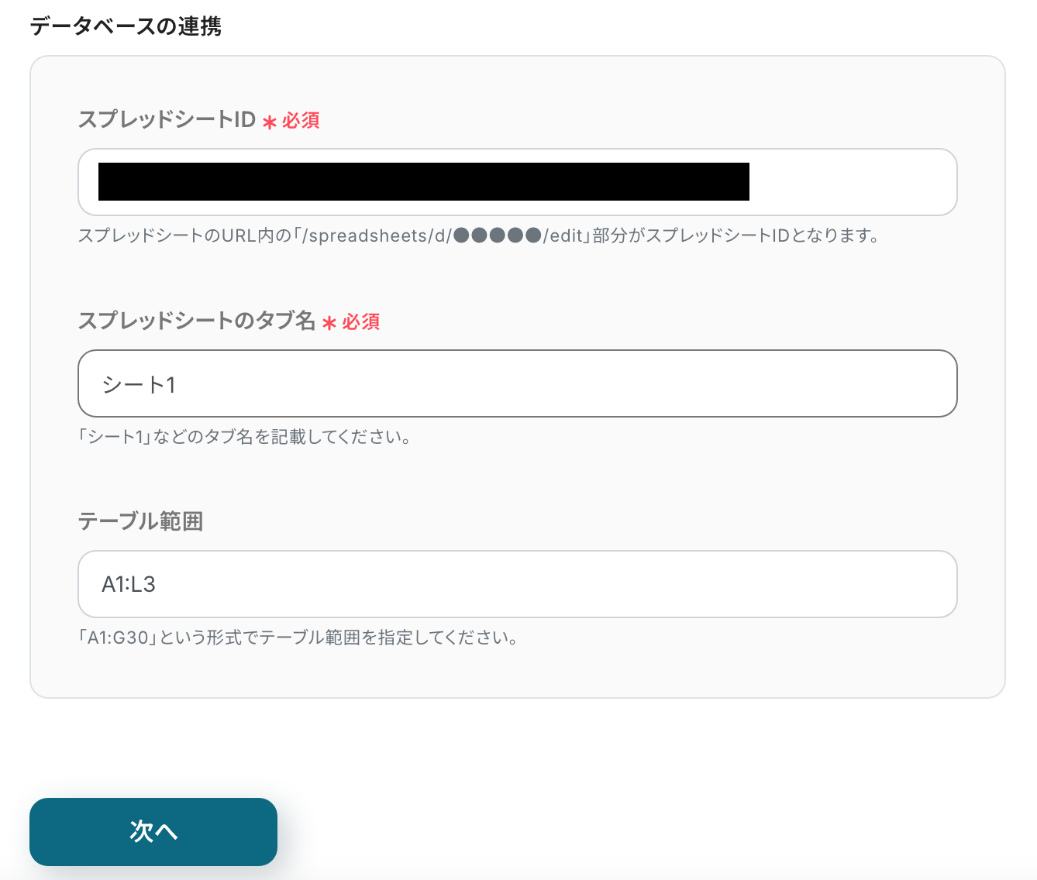The height and width of the screenshot is (880, 1037).
Task: Focus the スプレッドシートのタブ名 input field
Action: [517, 383]
